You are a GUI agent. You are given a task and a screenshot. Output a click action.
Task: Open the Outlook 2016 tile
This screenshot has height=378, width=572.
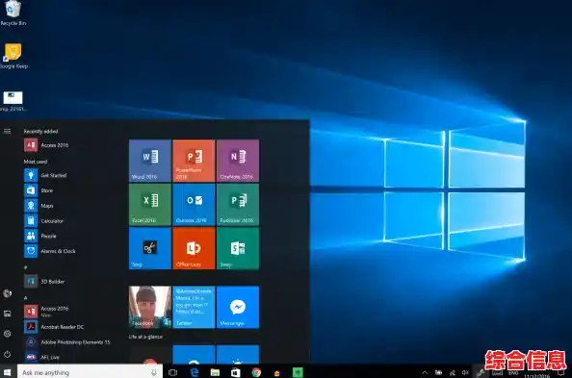[194, 205]
